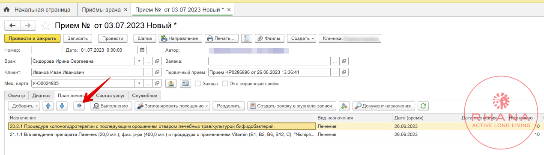Viewport: 544px width, 155px height.
Task: Close the Приёмы врача tab
Action: point(125,9)
